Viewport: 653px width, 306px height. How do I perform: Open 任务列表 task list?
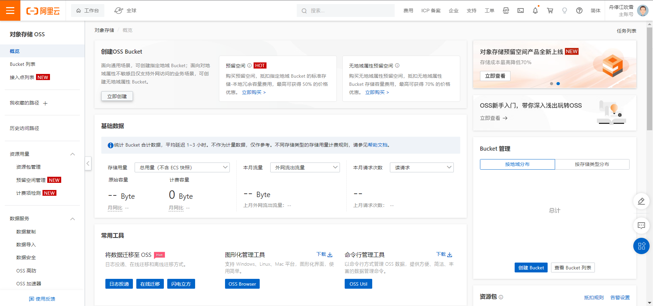[x=626, y=31]
